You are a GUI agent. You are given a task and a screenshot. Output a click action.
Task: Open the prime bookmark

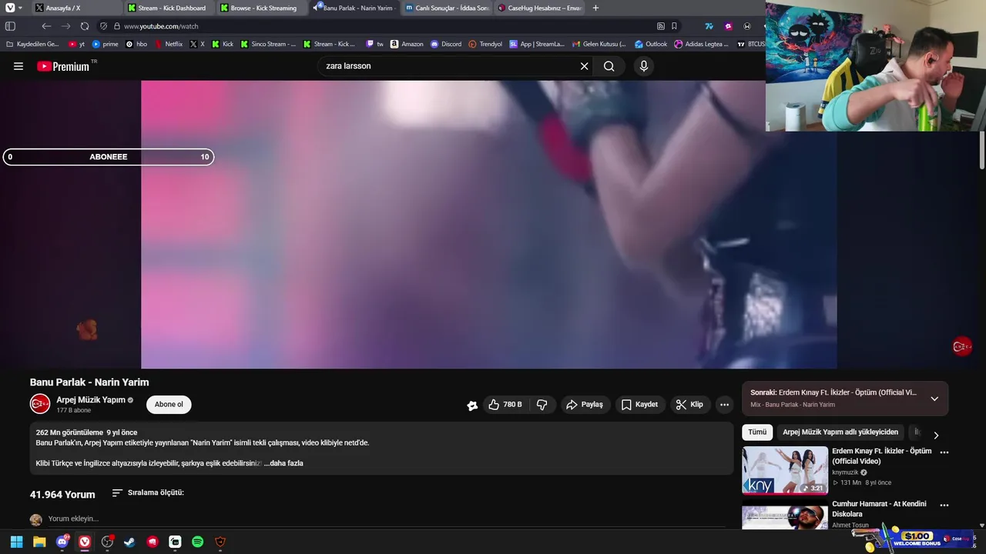[106, 44]
